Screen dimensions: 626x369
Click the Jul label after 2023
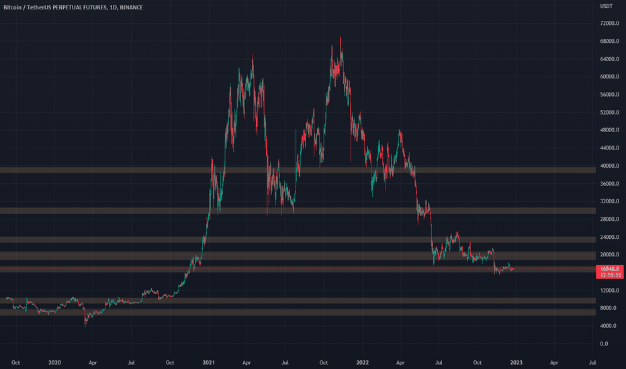(592, 362)
